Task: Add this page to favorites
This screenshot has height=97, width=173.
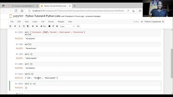Action: tap(133, 11)
